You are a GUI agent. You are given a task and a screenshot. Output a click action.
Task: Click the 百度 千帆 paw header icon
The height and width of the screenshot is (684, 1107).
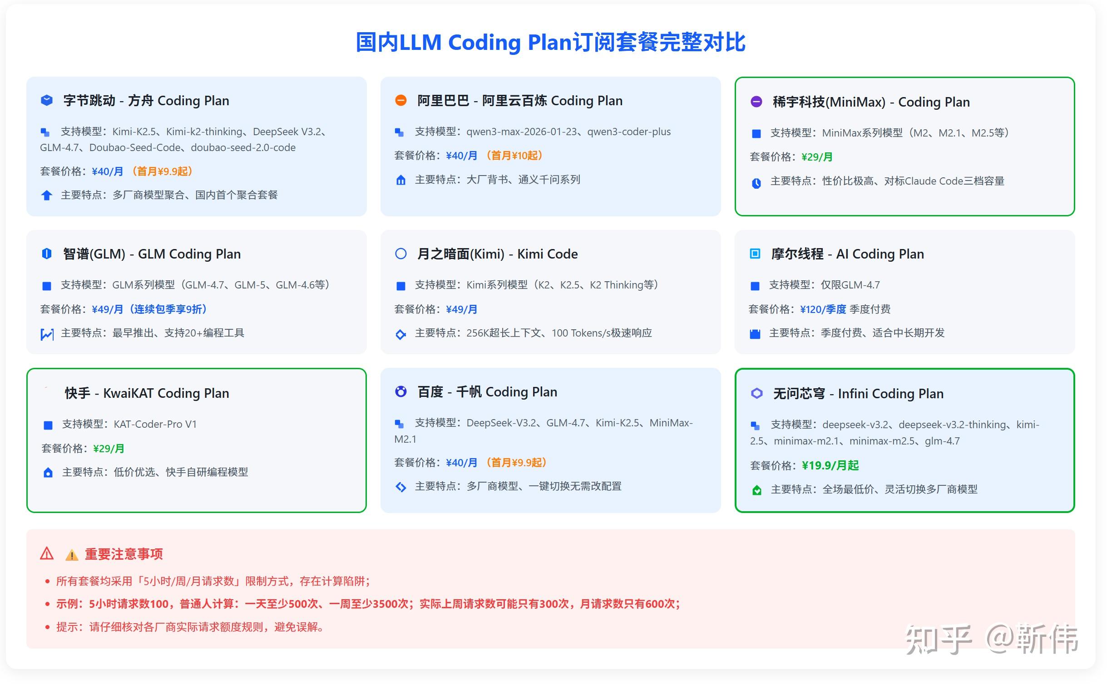point(400,391)
